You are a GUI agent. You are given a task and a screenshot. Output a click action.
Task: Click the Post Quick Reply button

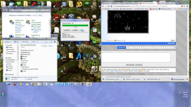(x=130, y=65)
